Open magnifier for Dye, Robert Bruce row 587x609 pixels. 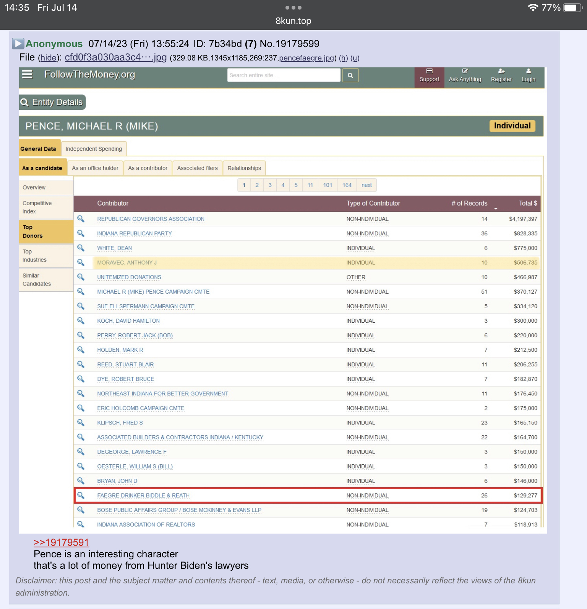point(81,379)
